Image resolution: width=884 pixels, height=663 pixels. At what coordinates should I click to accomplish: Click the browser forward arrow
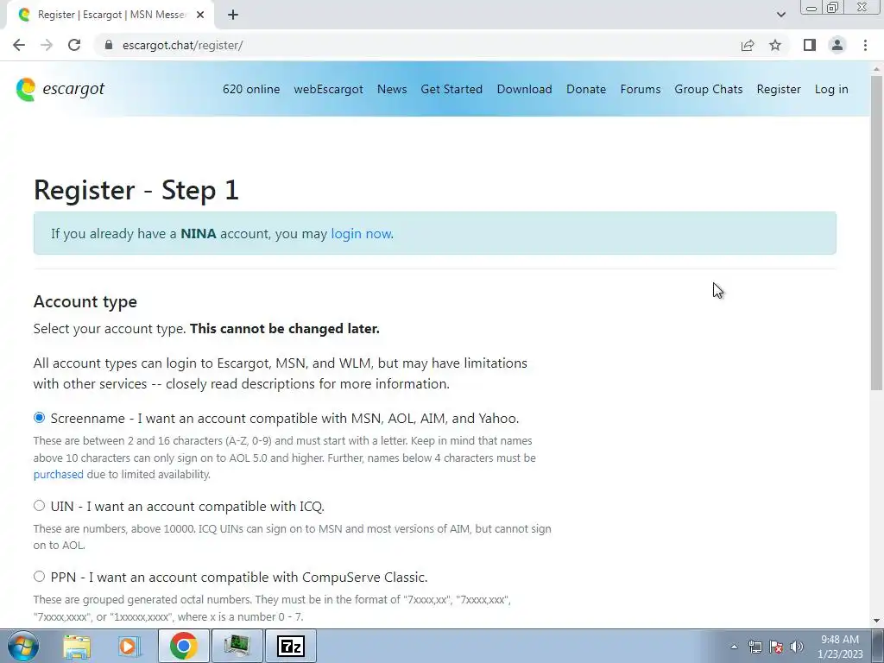pyautogui.click(x=47, y=45)
